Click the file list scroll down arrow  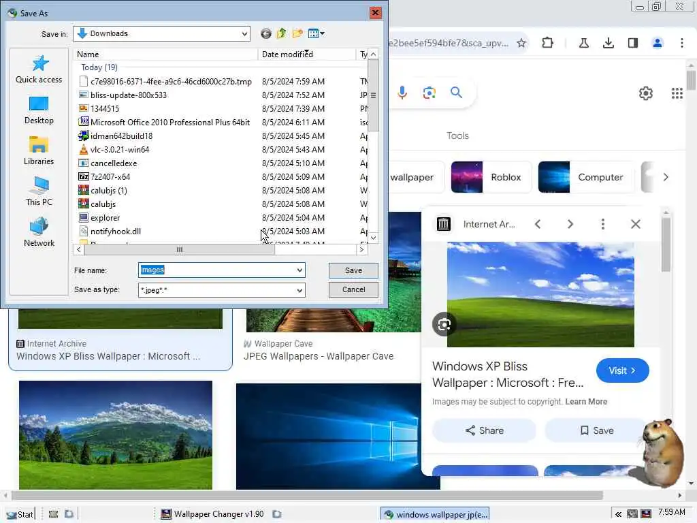coord(374,238)
